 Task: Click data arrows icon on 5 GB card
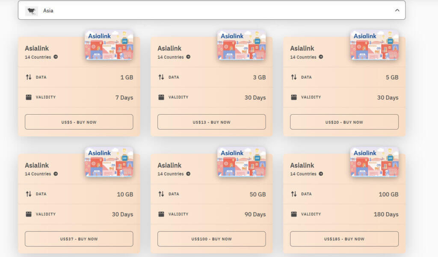pos(294,77)
